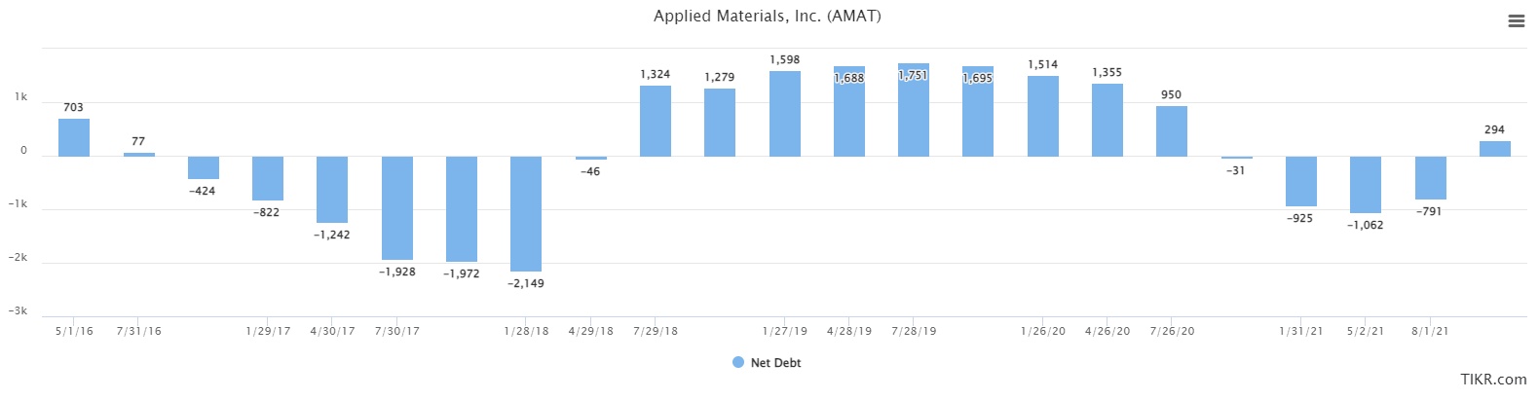The width and height of the screenshot is (1539, 400).
Task: Select the -1,062 bar for 5/2/21
Action: coord(1366,184)
